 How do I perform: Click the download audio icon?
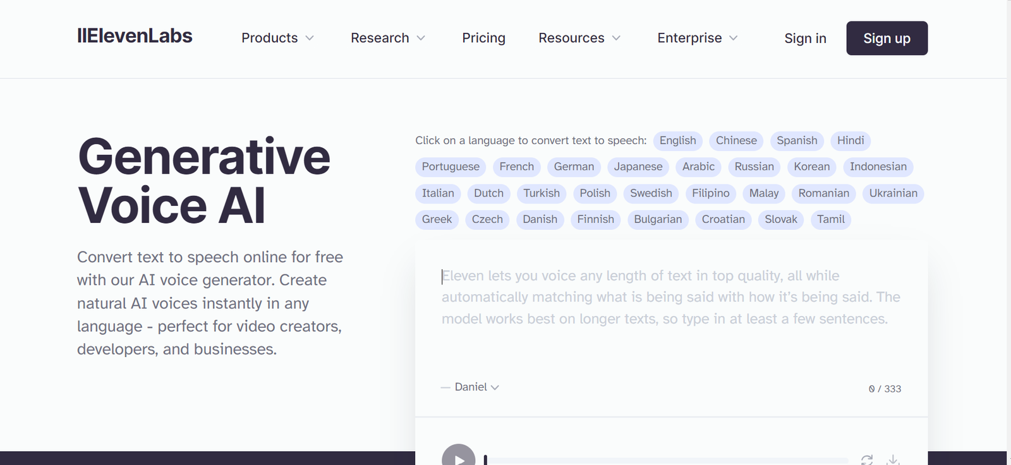[x=893, y=460]
